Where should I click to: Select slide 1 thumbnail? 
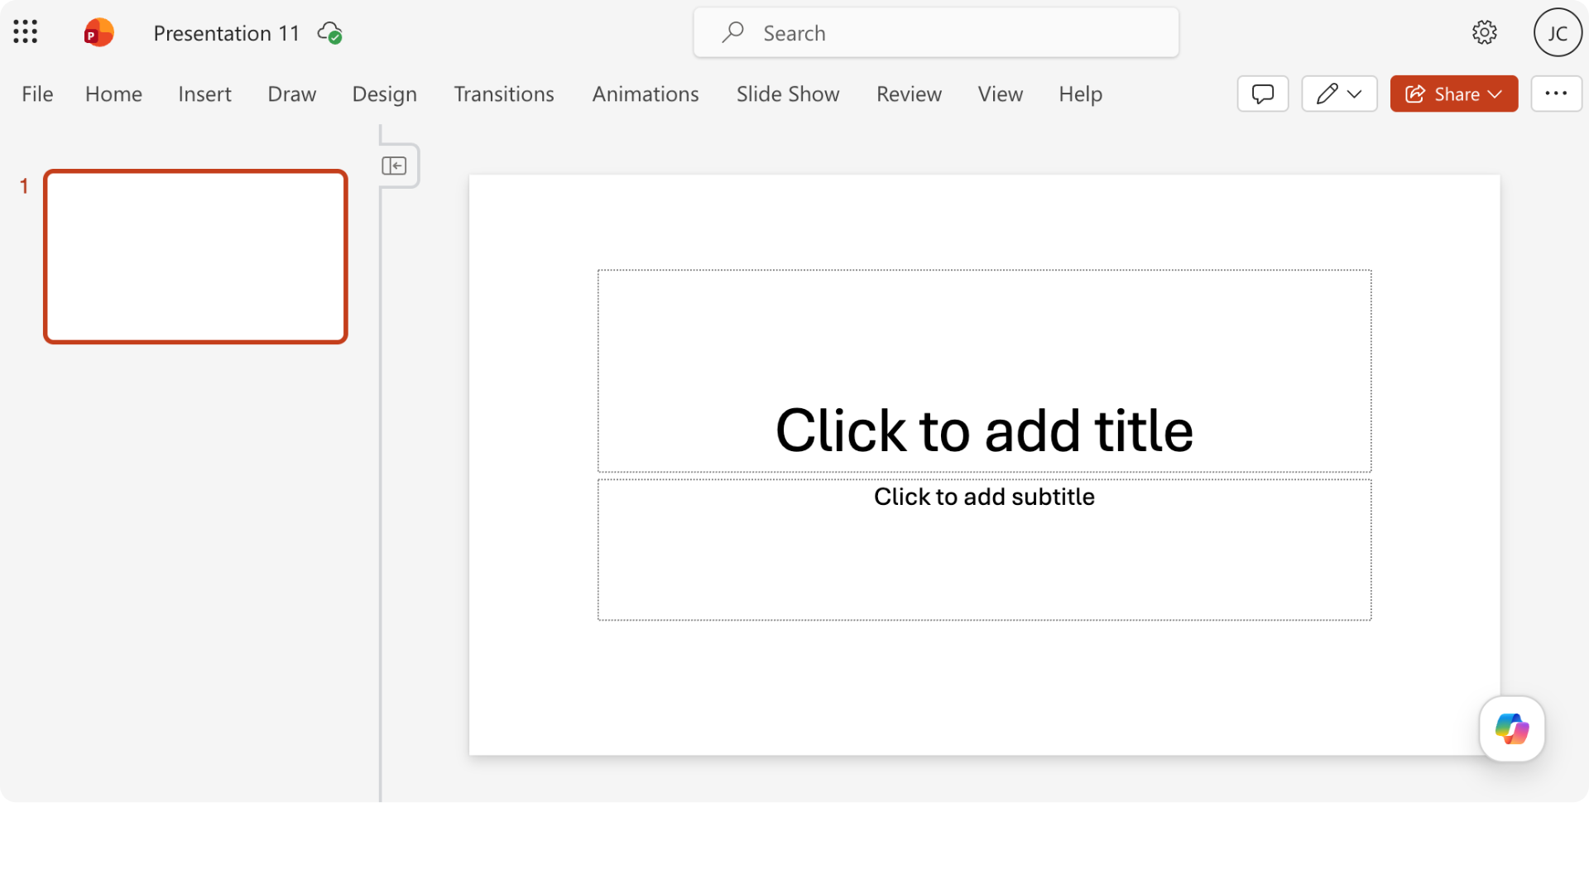[x=195, y=257]
